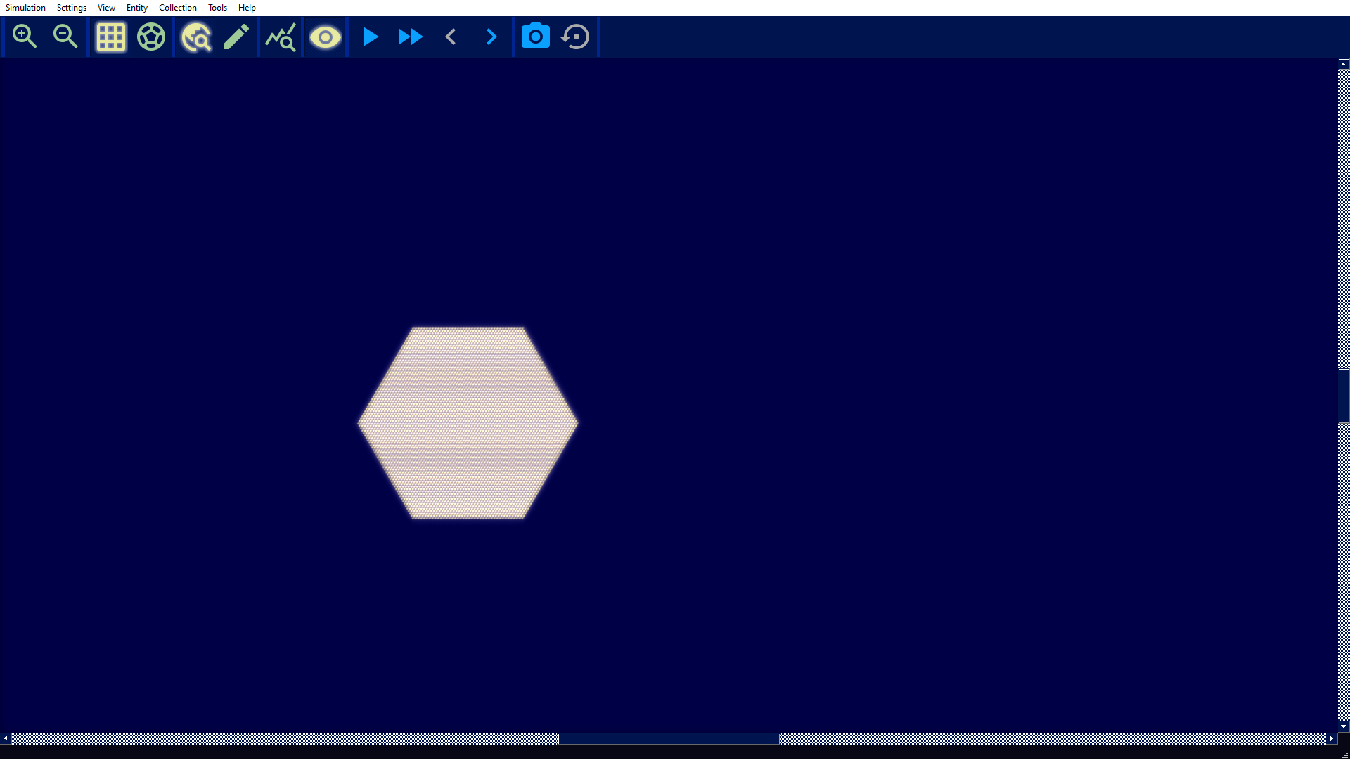Open the Collection menu
1350x759 pixels.
pyautogui.click(x=177, y=7)
